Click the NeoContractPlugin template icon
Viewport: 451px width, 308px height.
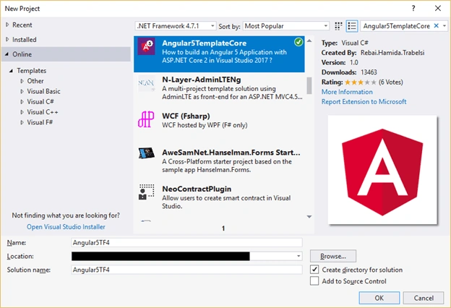click(147, 192)
